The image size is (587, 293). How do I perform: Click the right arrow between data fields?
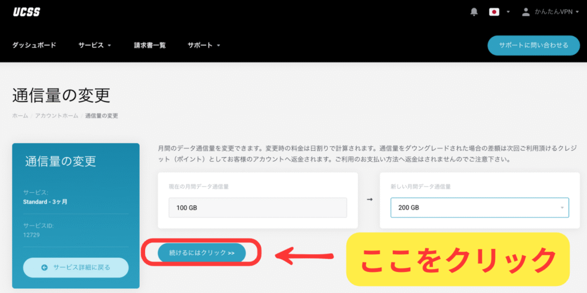click(x=369, y=199)
